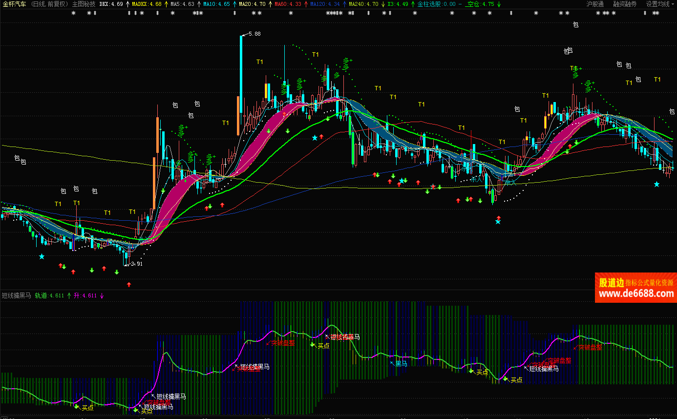The height and width of the screenshot is (419, 677).
Task: Click the MA5:4.63 value
Action: [x=182, y=4]
